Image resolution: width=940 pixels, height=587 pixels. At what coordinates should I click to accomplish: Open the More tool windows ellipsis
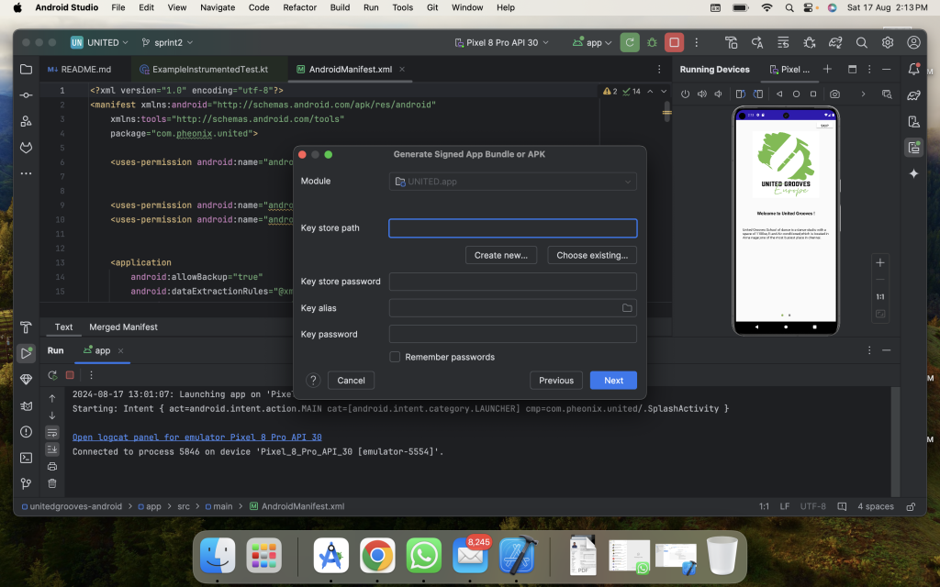26,173
